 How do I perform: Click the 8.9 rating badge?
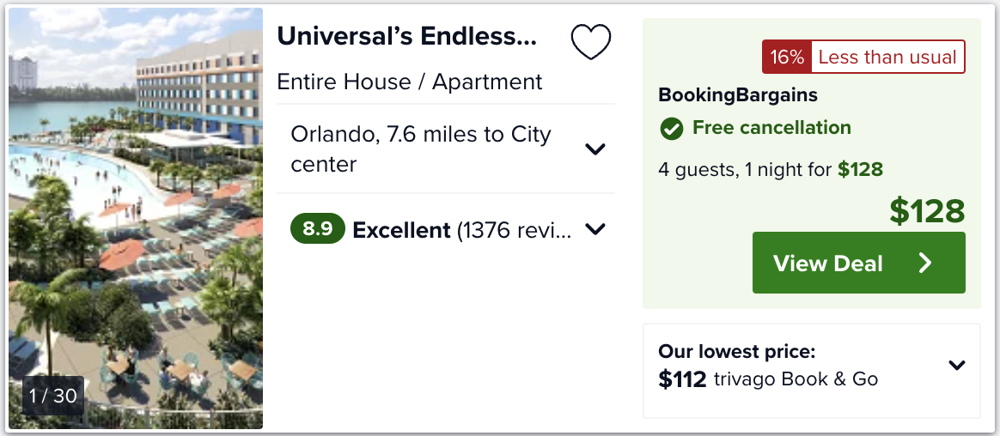pyautogui.click(x=318, y=229)
